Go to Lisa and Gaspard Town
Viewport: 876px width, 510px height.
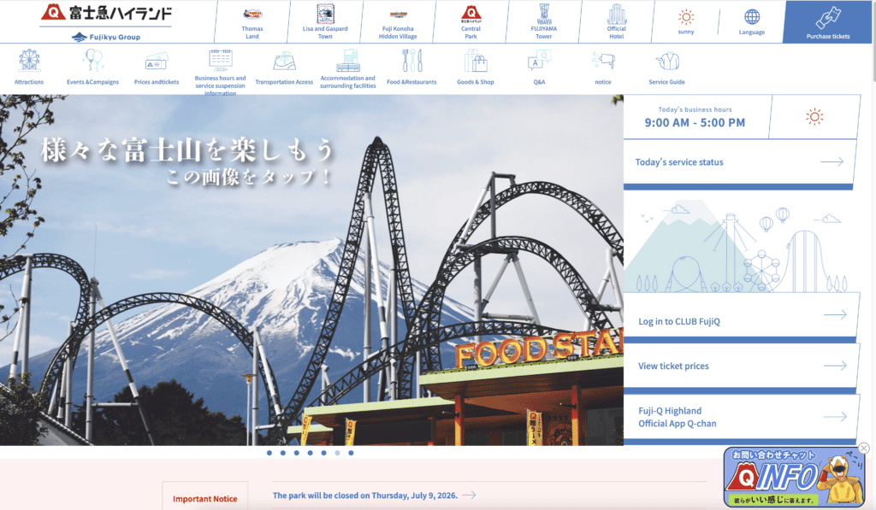click(x=325, y=23)
